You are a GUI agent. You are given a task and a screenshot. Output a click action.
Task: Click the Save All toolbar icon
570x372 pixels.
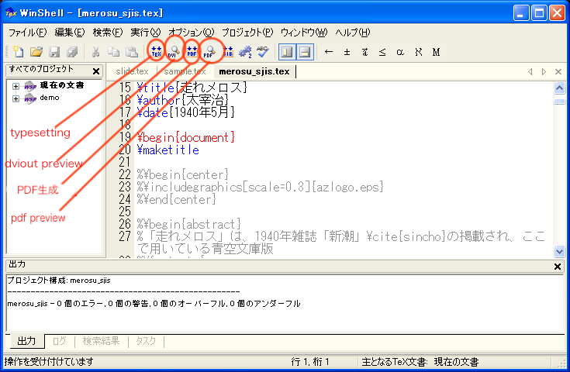tap(72, 52)
